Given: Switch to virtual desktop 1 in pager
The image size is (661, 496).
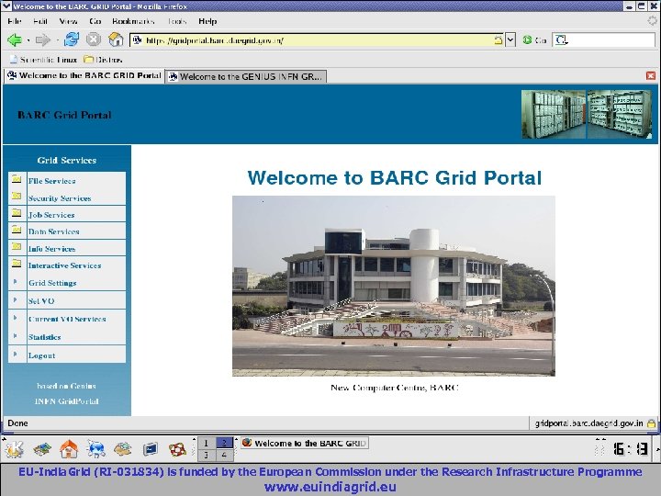Looking at the screenshot, I should tap(207, 443).
